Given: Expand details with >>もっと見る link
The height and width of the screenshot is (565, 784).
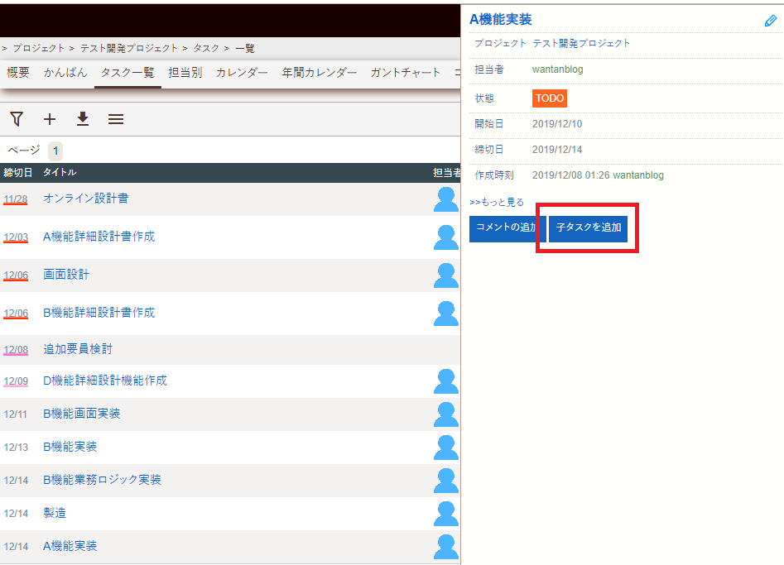Looking at the screenshot, I should [497, 203].
